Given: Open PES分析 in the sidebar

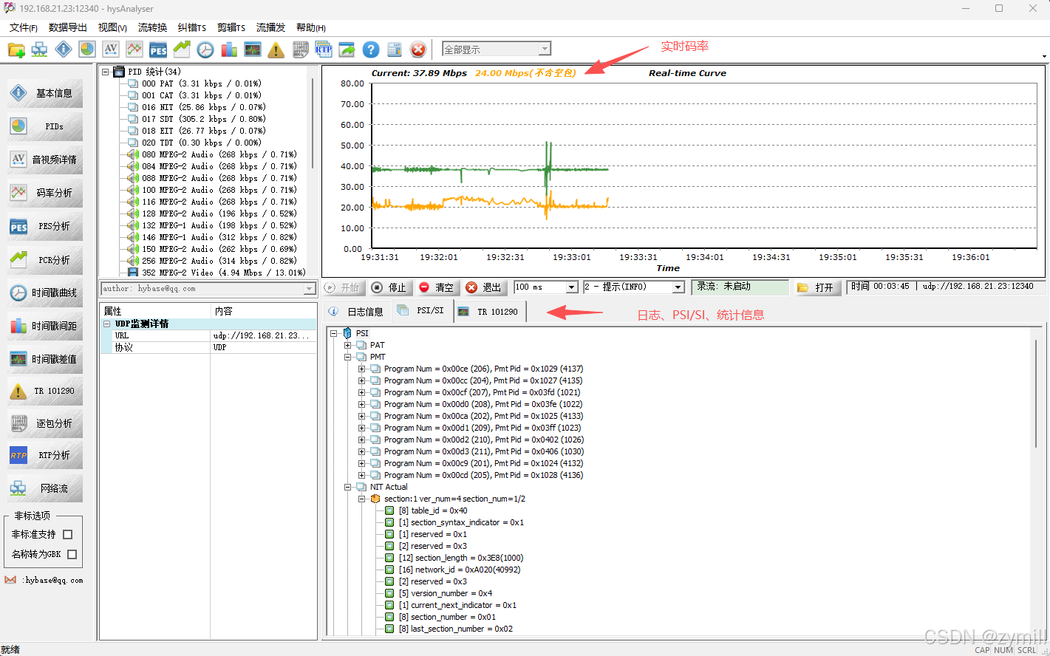Looking at the screenshot, I should [x=45, y=226].
